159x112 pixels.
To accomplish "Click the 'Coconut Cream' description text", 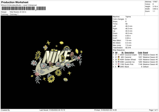I will click(131, 55).
